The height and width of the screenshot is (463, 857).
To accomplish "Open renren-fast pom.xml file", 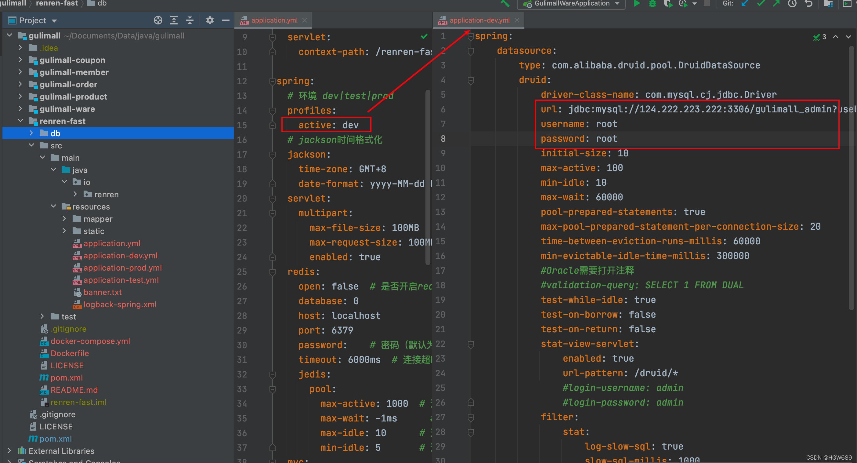I will (67, 378).
